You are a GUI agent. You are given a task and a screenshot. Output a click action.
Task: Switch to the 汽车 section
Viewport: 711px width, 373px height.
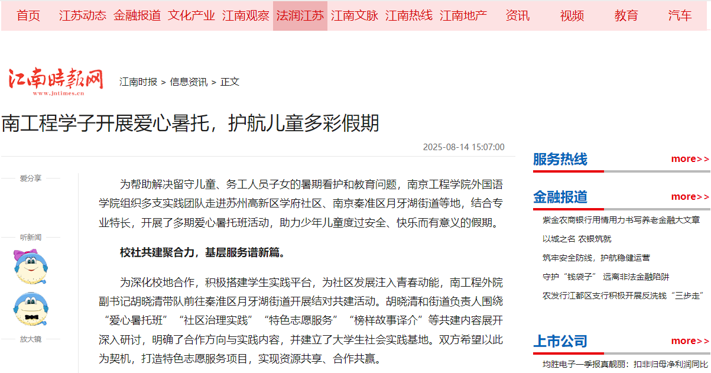coord(680,16)
